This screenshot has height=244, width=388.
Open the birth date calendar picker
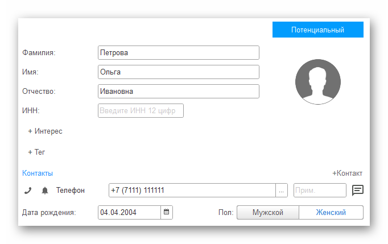pos(167,213)
